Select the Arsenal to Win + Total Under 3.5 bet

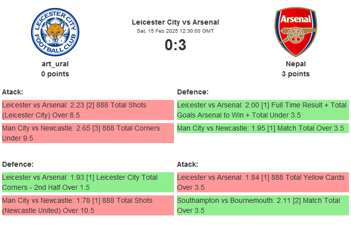[263, 110]
